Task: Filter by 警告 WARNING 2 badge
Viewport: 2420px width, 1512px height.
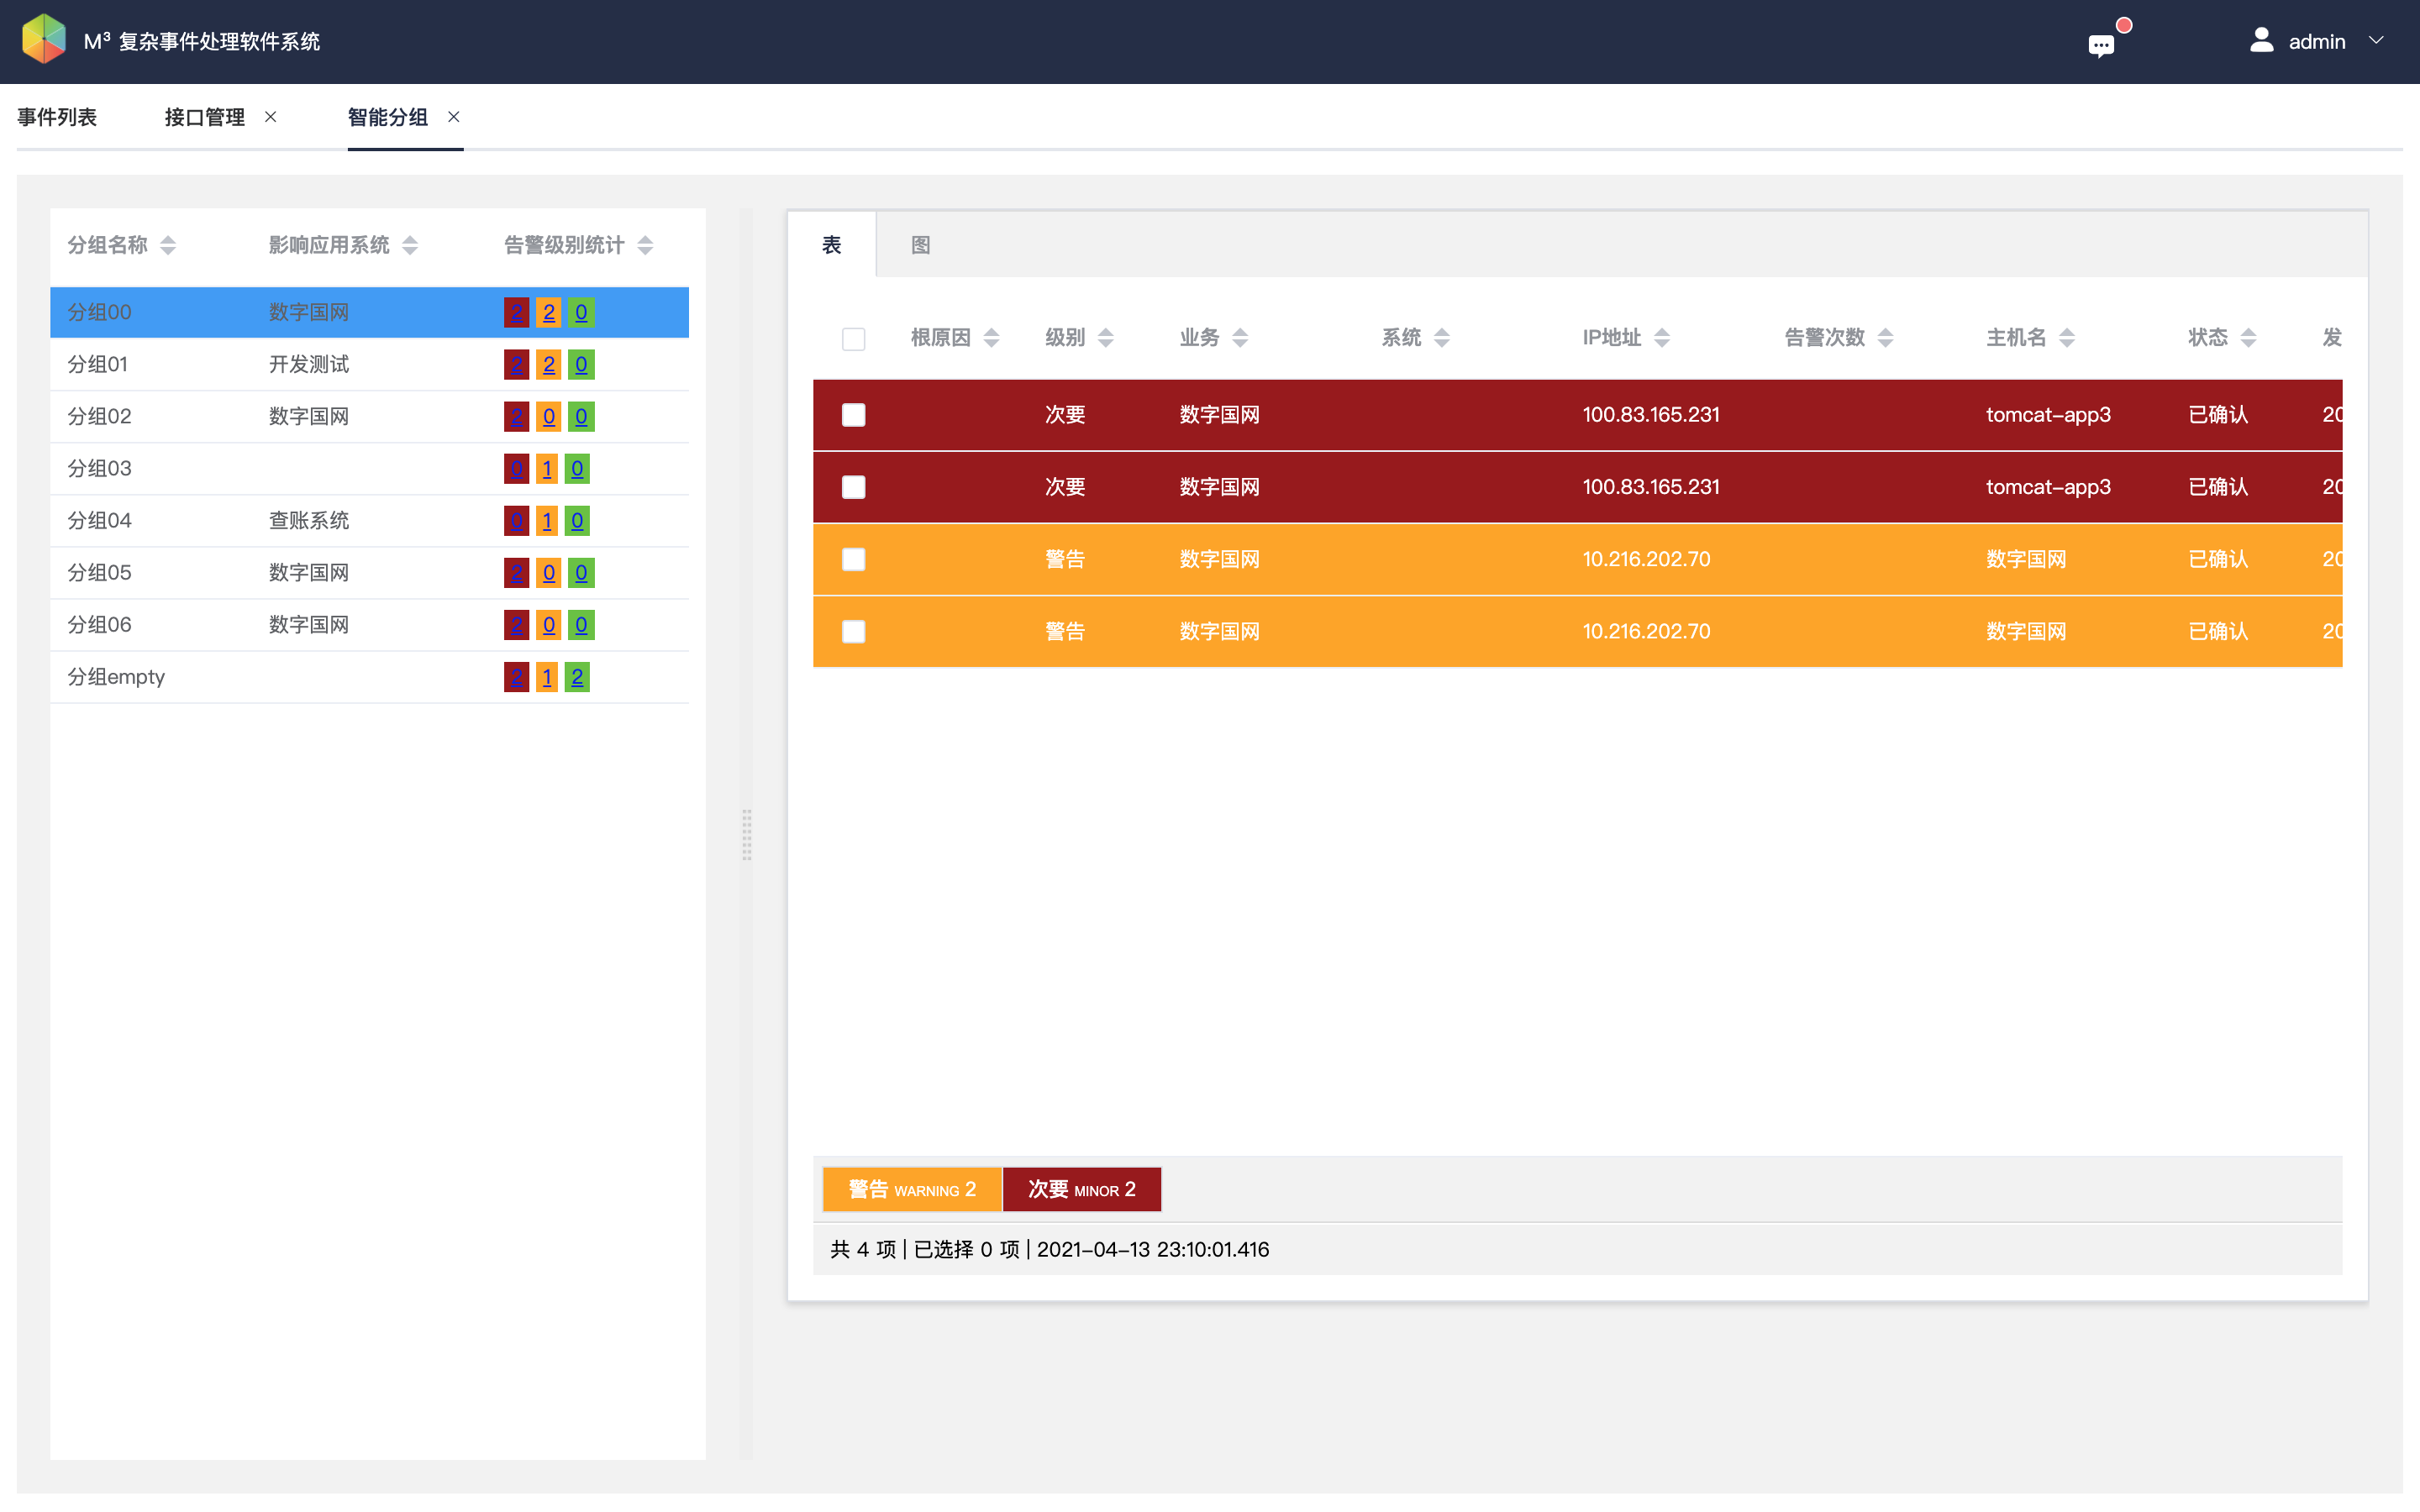Action: click(x=912, y=1189)
